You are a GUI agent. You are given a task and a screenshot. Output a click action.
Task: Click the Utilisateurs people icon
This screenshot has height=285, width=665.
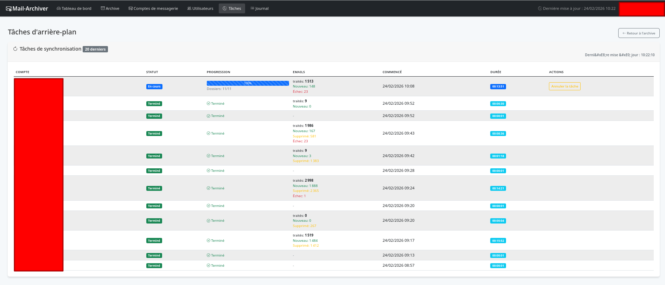(x=189, y=8)
